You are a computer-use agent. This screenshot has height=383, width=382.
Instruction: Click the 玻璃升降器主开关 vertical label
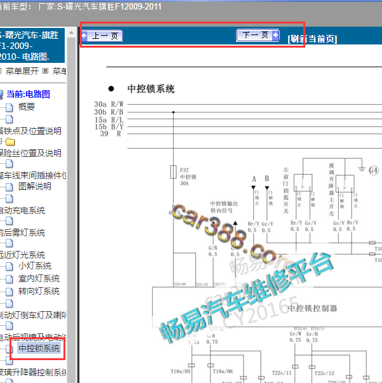click(x=331, y=189)
